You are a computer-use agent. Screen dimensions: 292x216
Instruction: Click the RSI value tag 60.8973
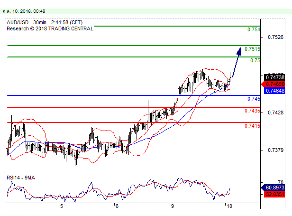[273, 188]
